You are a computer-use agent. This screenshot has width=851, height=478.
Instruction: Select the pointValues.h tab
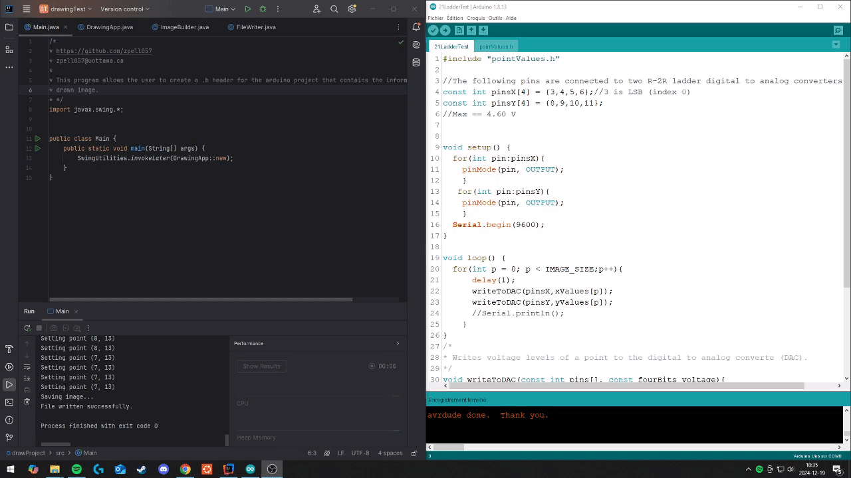[x=496, y=46]
